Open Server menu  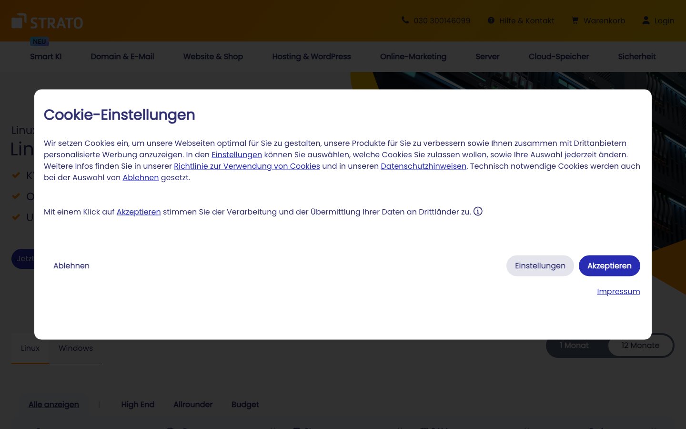(x=487, y=56)
